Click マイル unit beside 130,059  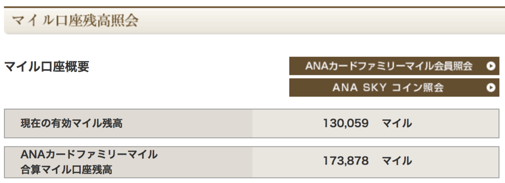[397, 123]
